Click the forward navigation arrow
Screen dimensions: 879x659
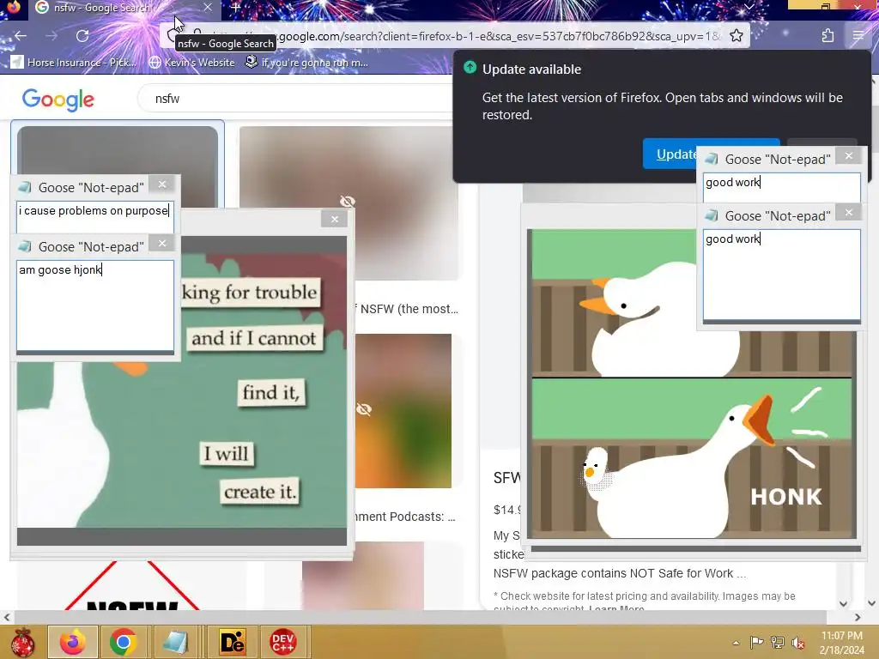[52, 36]
